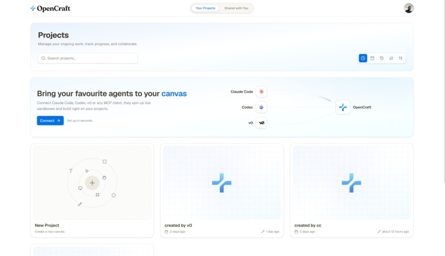Viewport: 445px width, 256px height.
Task: Click 'Set up in seconds' text
Action: point(80,121)
